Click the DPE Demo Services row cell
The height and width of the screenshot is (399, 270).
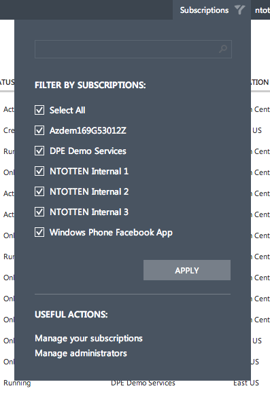pos(143,383)
